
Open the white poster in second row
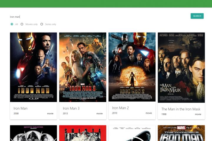click(132, 133)
